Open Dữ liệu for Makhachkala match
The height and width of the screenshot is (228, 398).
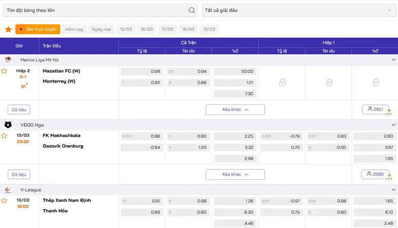click(x=19, y=174)
